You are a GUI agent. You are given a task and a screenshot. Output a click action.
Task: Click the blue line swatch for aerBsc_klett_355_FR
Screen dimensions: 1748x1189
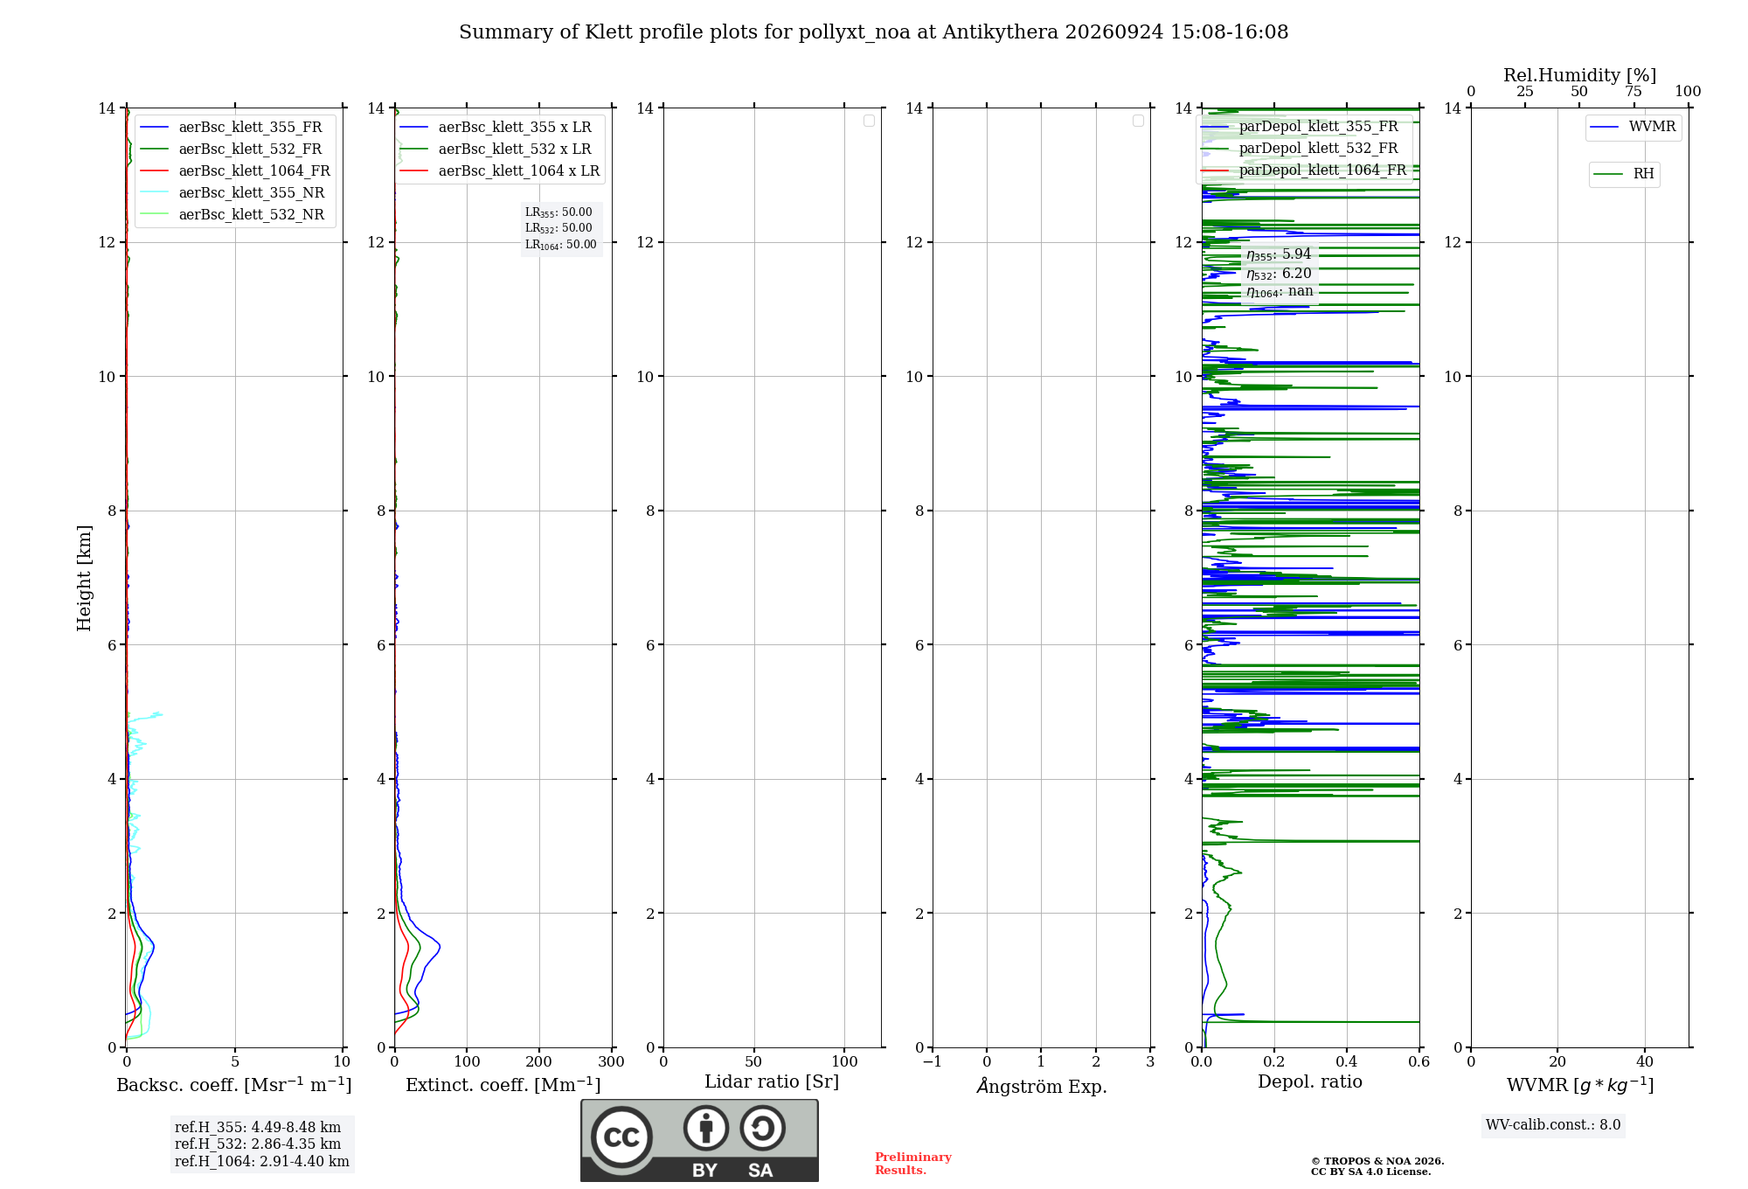click(x=154, y=128)
